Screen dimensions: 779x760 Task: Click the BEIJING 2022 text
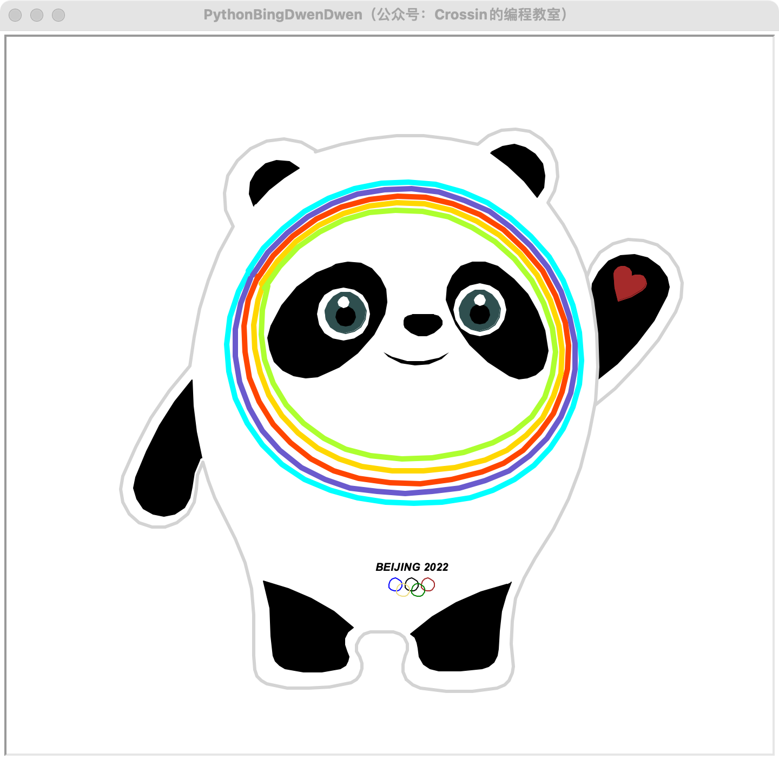point(412,567)
